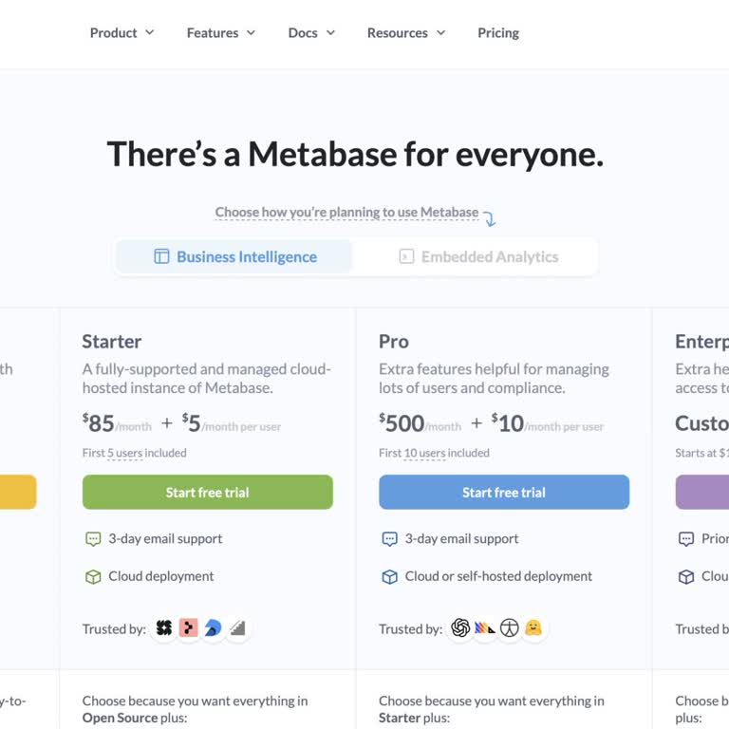Open the Features dropdown menu
This screenshot has width=729, height=729.
coord(221,33)
